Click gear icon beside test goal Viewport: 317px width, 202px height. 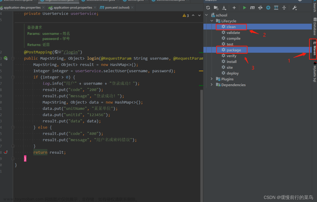click(223, 44)
